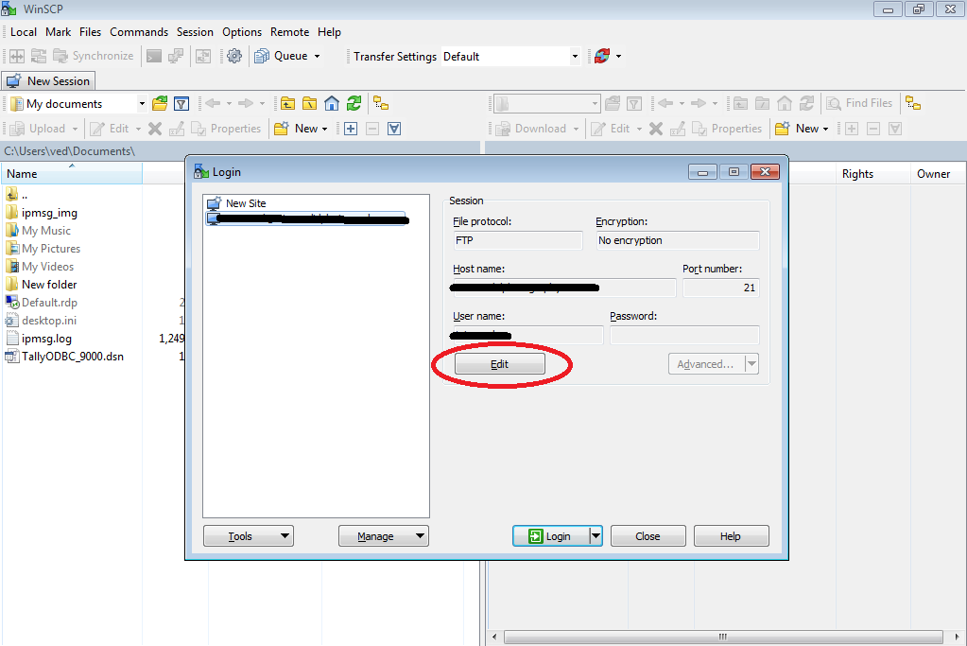The image size is (967, 646).
Task: Click remote panel New folder icon
Action: coord(782,129)
